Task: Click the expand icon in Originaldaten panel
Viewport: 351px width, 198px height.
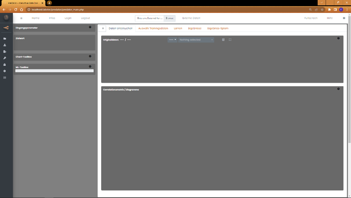Action: click(x=230, y=39)
